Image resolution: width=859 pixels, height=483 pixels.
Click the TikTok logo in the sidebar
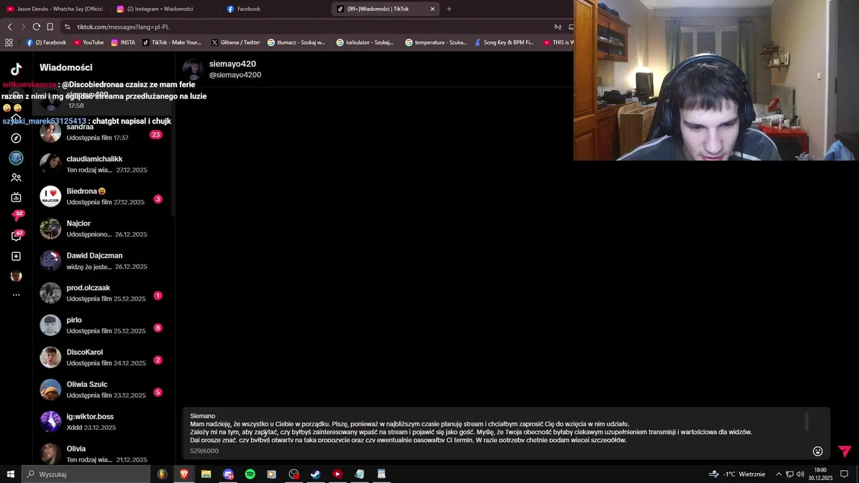[x=16, y=68]
